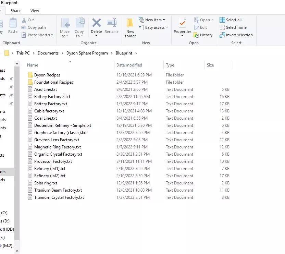Click the Paste shortcut icon
This screenshot has width=285, height=254.
pyautogui.click(x=24, y=35)
